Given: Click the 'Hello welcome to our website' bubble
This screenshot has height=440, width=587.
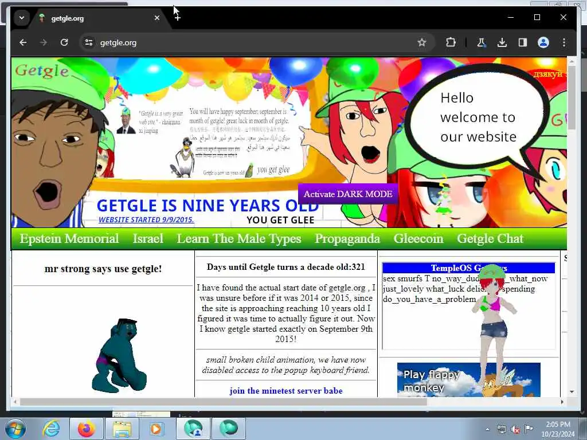Looking at the screenshot, I should tap(478, 117).
